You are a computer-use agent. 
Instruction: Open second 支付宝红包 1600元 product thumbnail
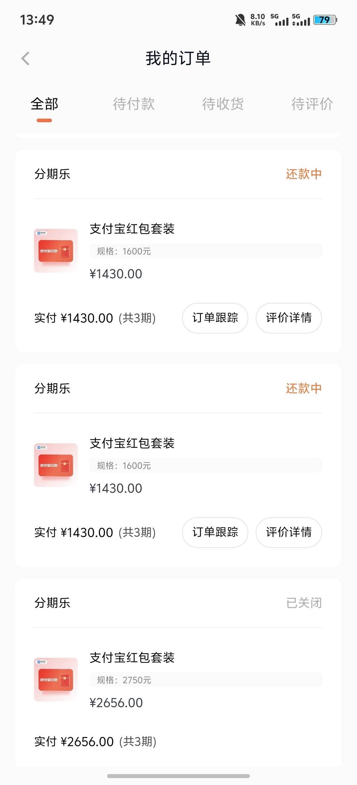56,465
